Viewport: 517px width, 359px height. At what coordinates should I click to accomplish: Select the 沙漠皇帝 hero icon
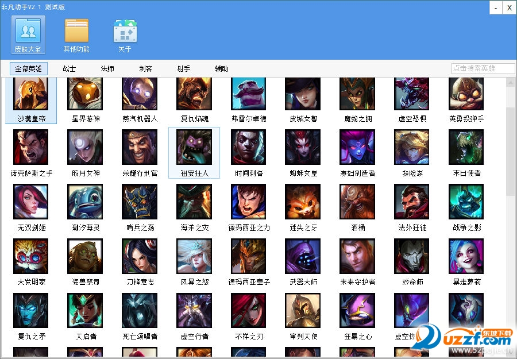click(x=31, y=94)
